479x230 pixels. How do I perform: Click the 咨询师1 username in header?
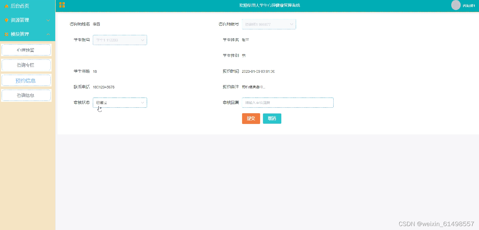point(469,6)
